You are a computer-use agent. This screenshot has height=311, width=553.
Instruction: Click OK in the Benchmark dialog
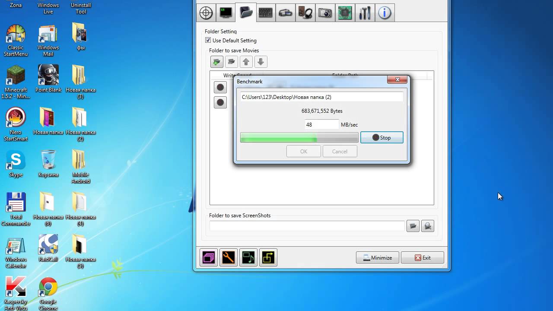click(x=304, y=151)
